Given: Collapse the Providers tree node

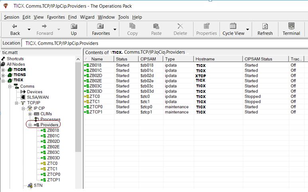Looking at the screenshot, I should [30, 125].
